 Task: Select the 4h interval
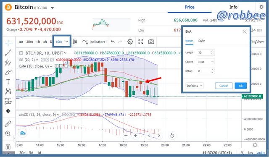pos(45,42)
